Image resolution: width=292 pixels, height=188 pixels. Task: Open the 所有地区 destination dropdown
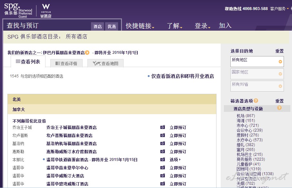click(x=257, y=62)
